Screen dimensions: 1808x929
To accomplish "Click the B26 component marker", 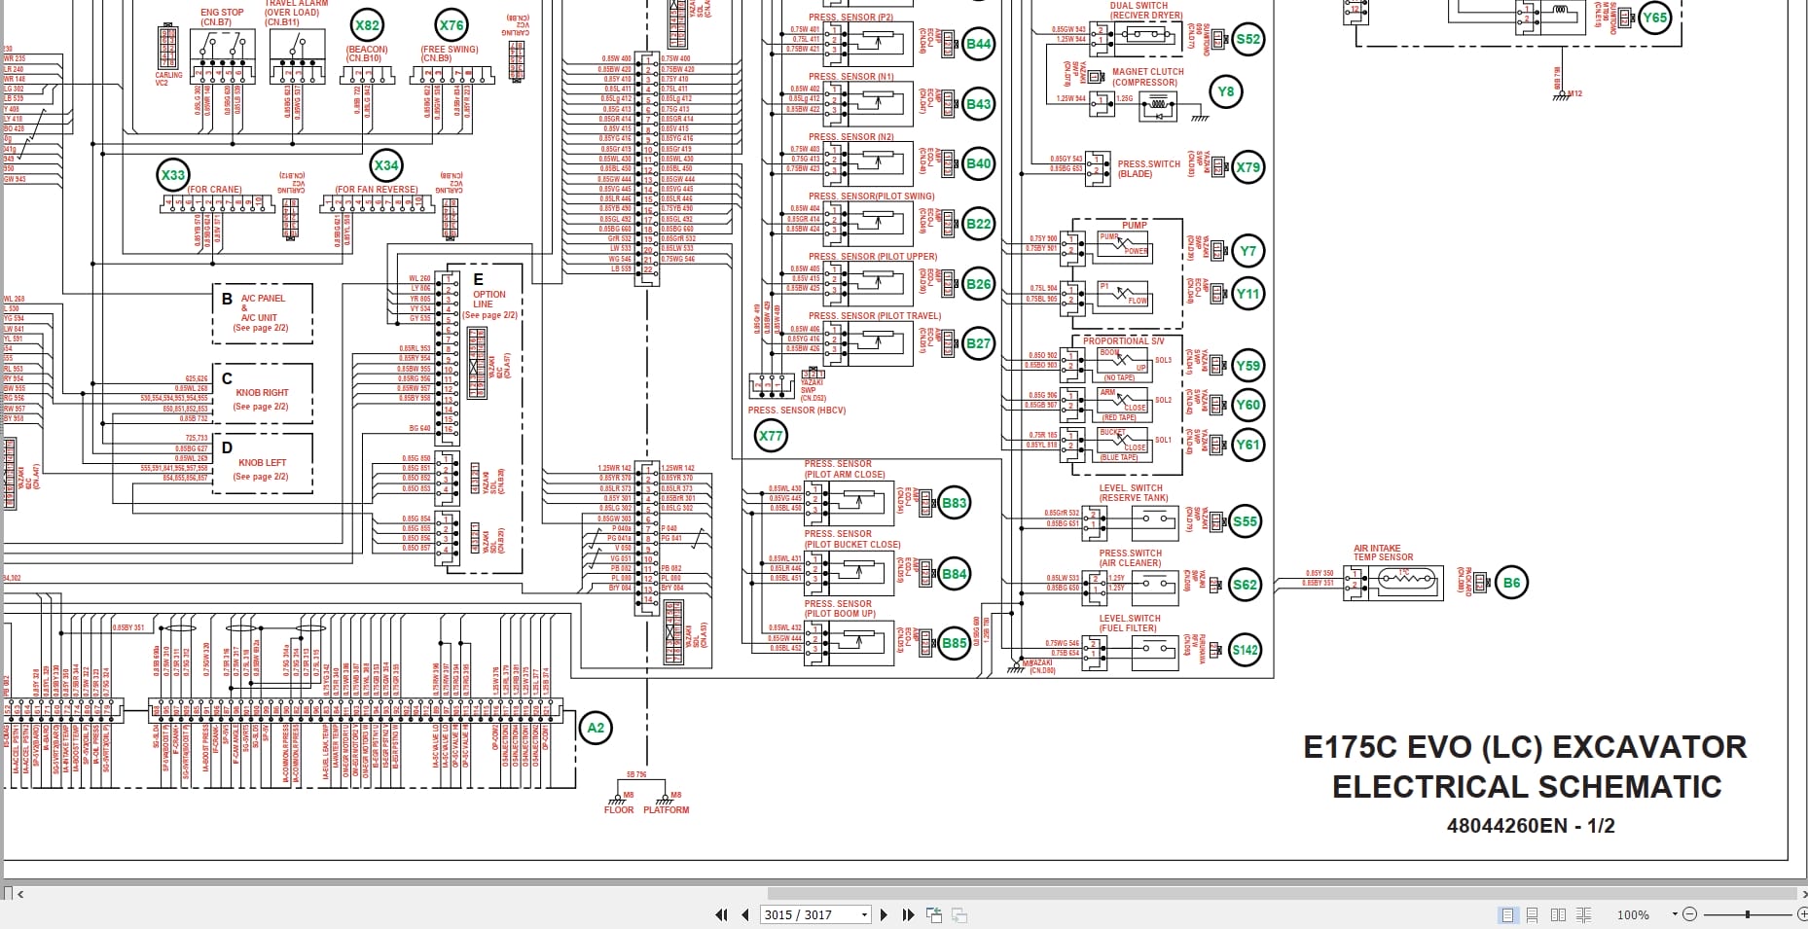I will coord(978,284).
